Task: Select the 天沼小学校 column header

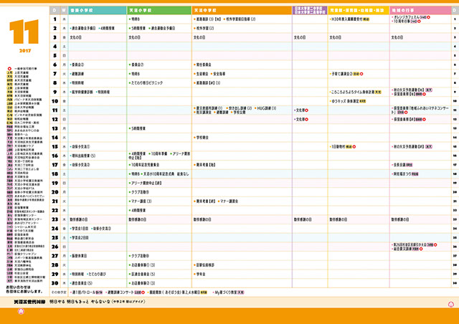Action: (159, 10)
